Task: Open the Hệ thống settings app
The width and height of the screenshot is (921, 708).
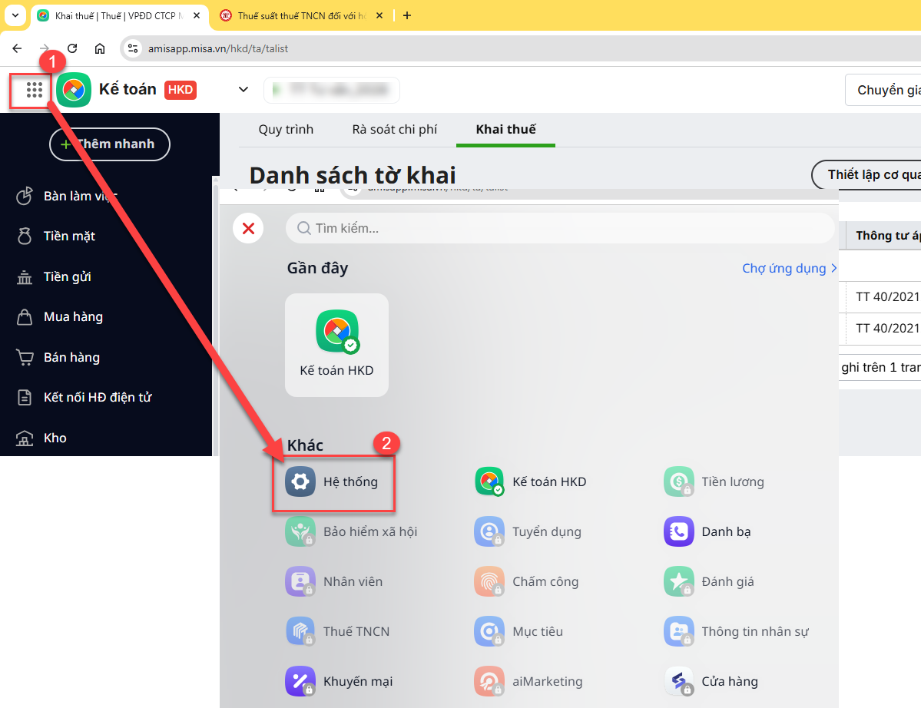Action: coord(333,482)
